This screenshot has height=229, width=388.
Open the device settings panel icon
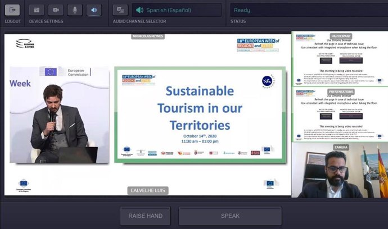click(x=37, y=10)
